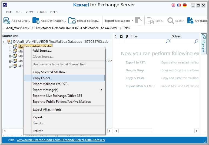
Task: Expand the fourth mailbox tree node
Action: [x=10, y=61]
